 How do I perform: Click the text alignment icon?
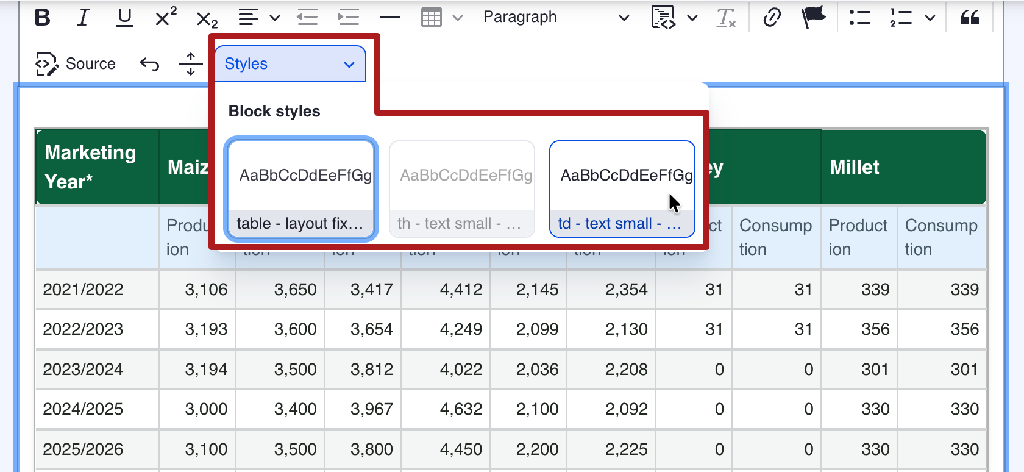click(248, 18)
